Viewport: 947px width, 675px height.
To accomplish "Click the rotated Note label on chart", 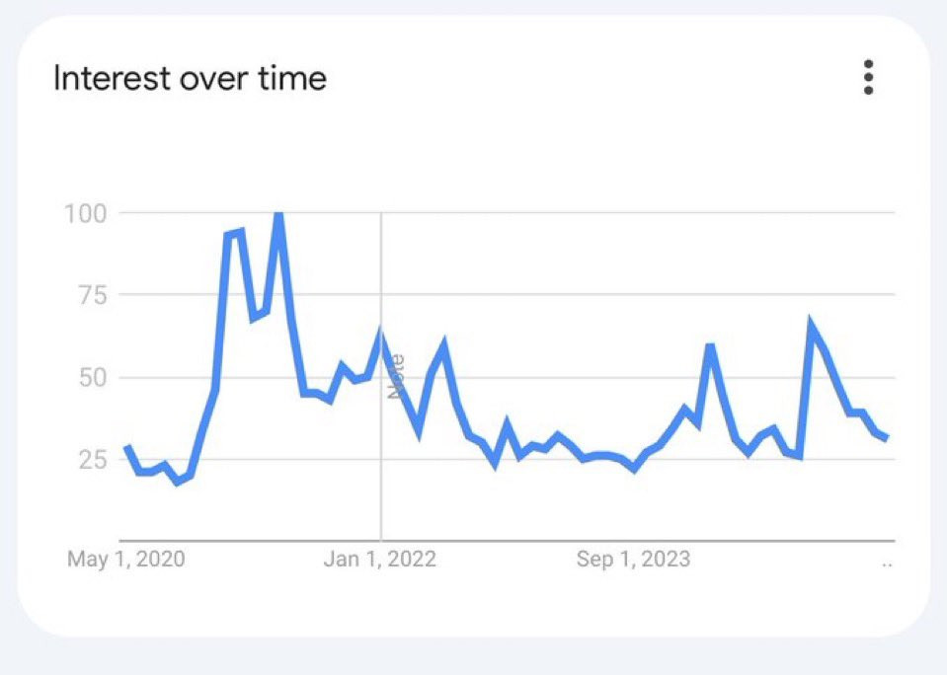I will click(396, 377).
